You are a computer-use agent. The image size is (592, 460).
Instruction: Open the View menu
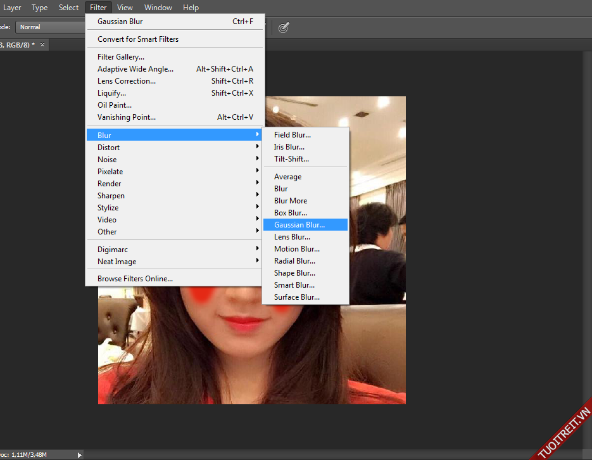125,8
